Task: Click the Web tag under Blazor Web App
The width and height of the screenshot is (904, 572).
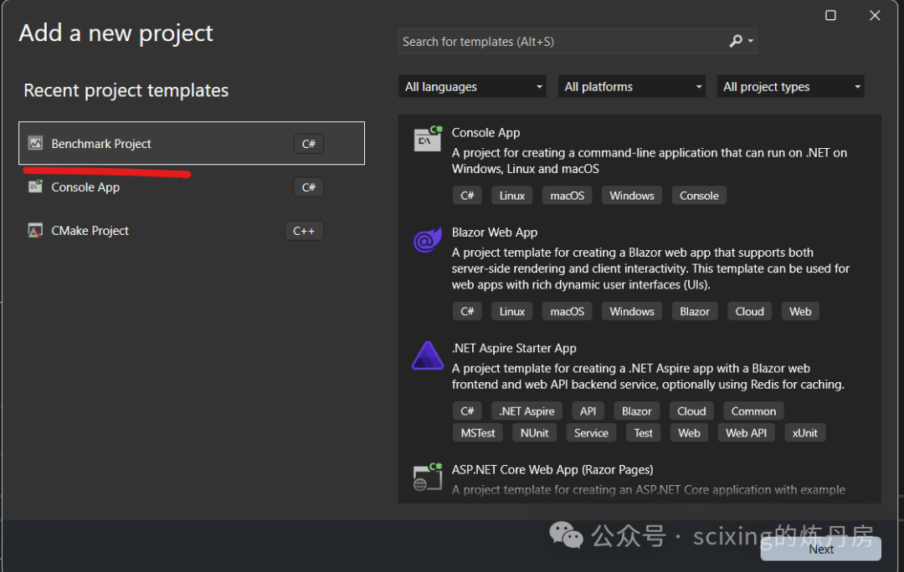Action: click(800, 311)
